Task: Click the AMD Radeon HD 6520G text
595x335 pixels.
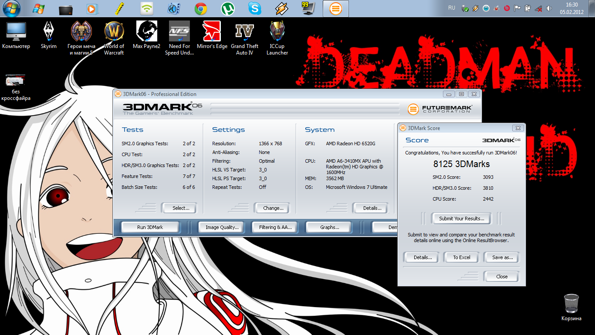Action: pyautogui.click(x=351, y=144)
